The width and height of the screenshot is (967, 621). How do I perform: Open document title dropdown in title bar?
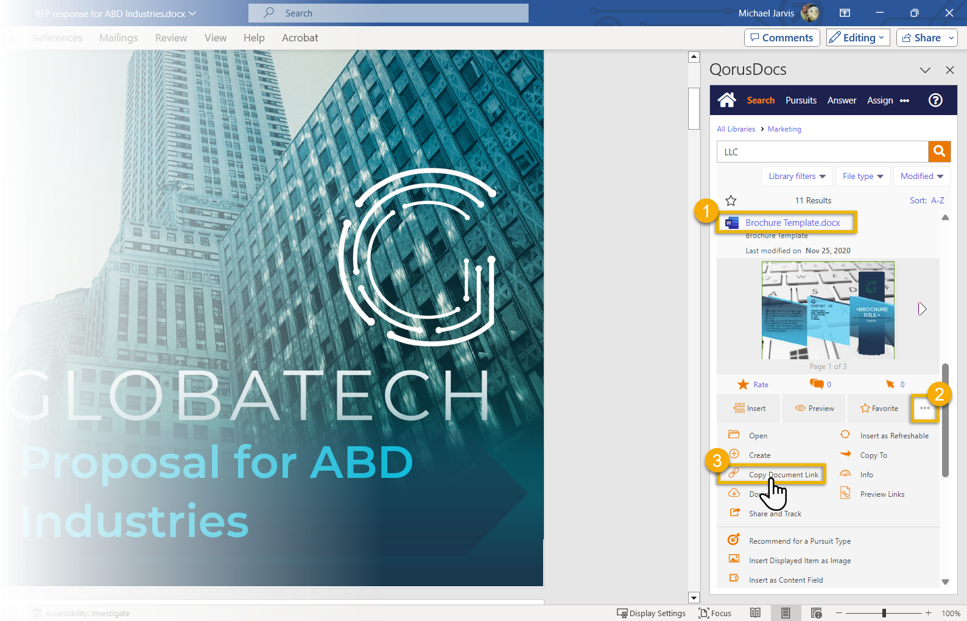click(192, 13)
